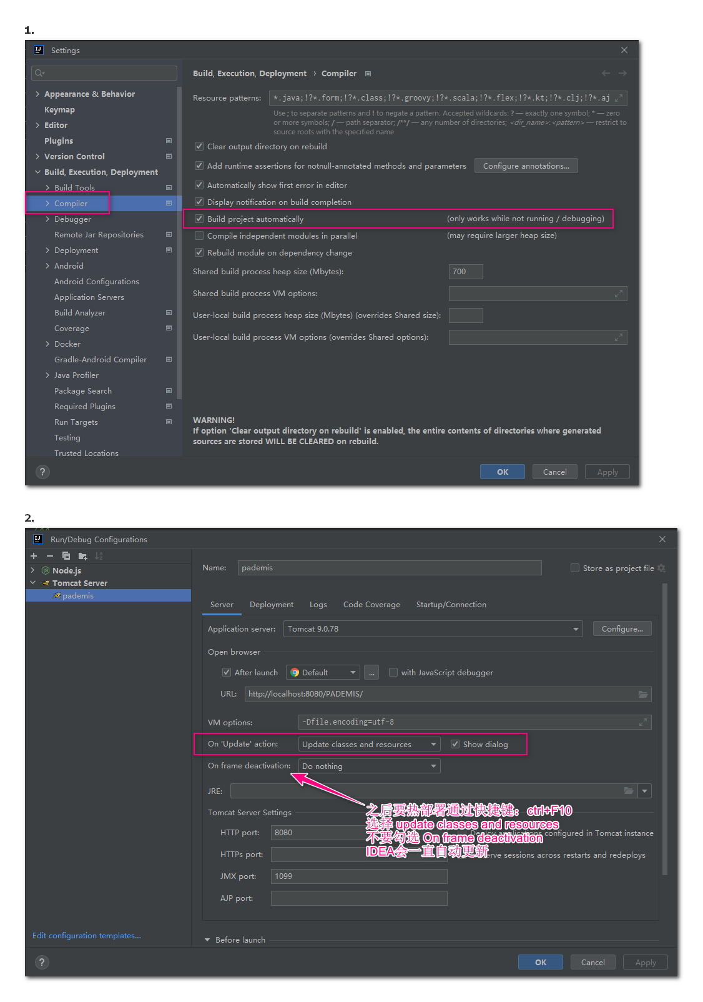Image resolution: width=703 pixels, height=1002 pixels.
Task: Toggle Rebuild module on dependency change
Action: click(199, 252)
